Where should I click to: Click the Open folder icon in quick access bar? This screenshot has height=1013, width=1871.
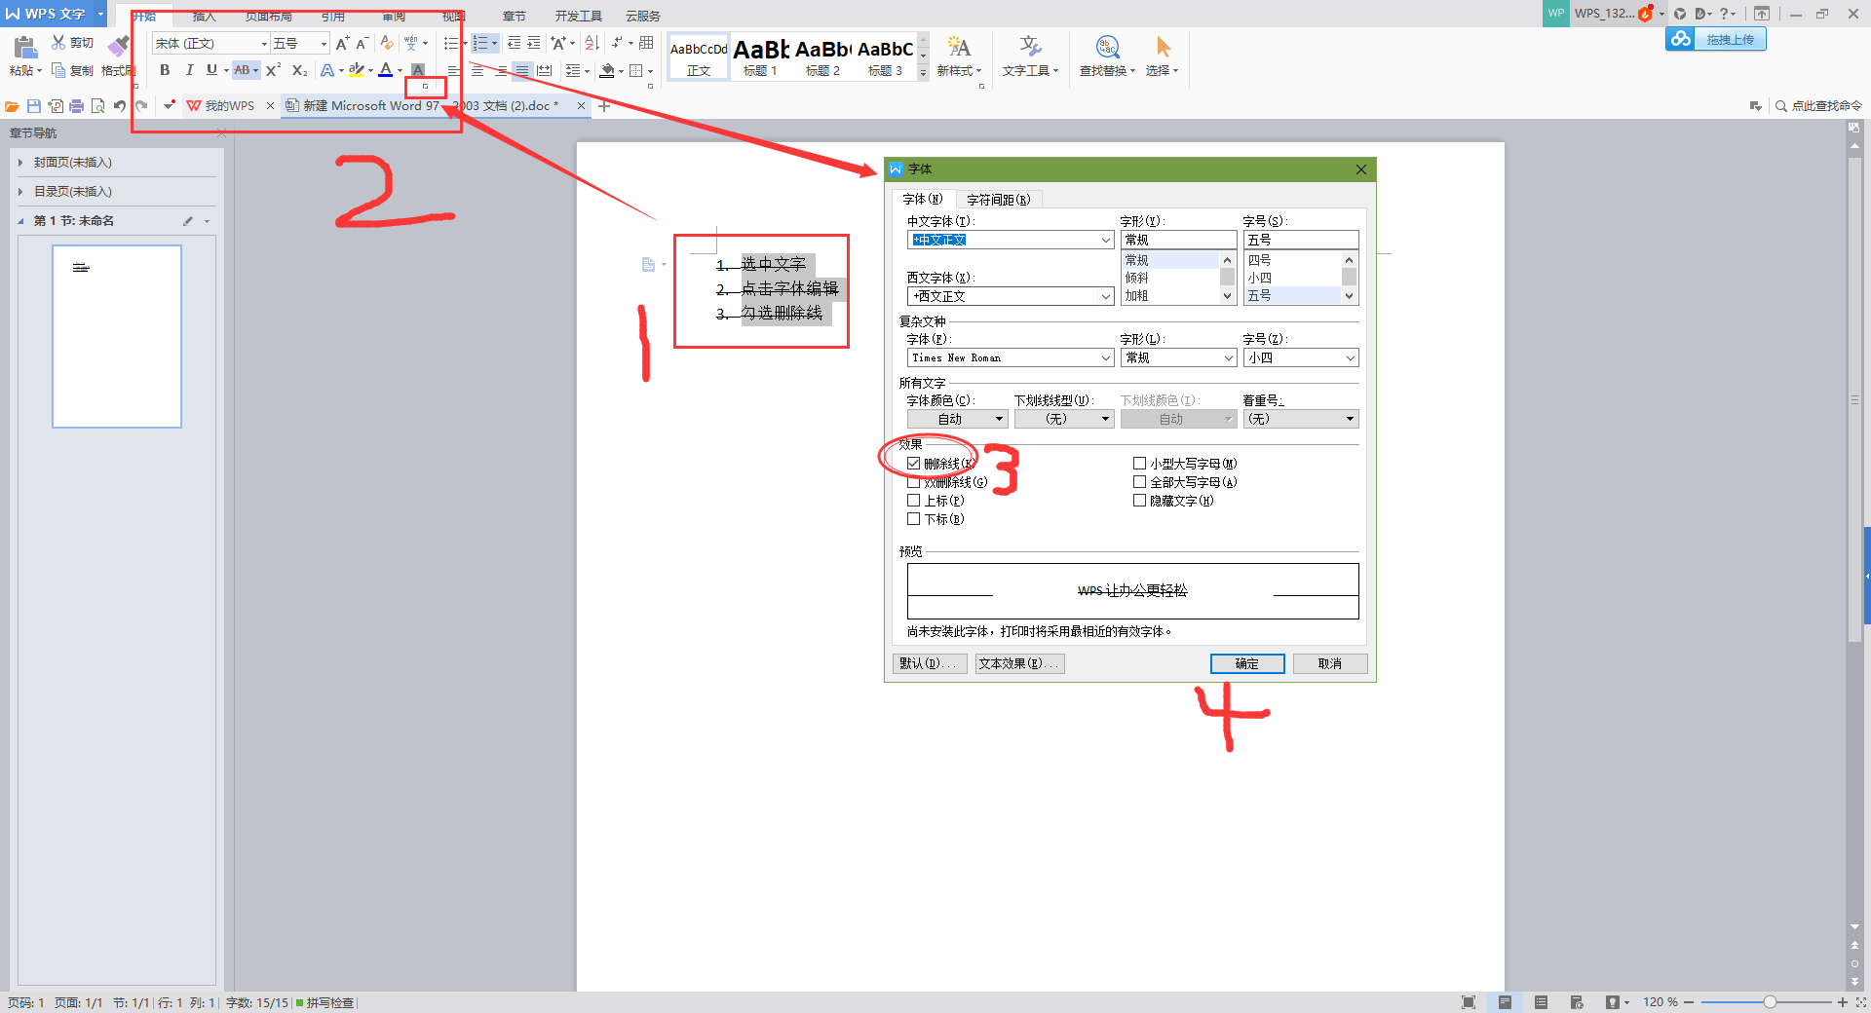pyautogui.click(x=13, y=105)
